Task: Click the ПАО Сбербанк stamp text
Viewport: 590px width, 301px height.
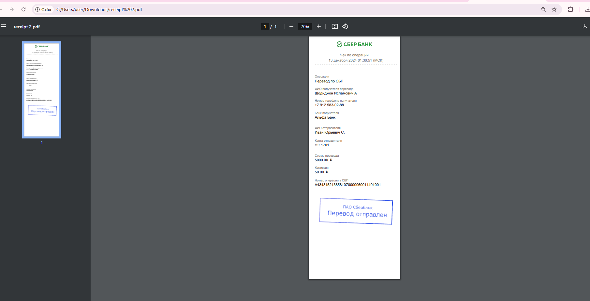Action: pos(358,207)
